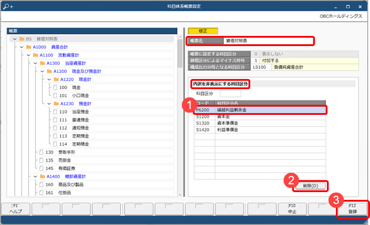Click the document icon for 135 売掛金

[41, 160]
